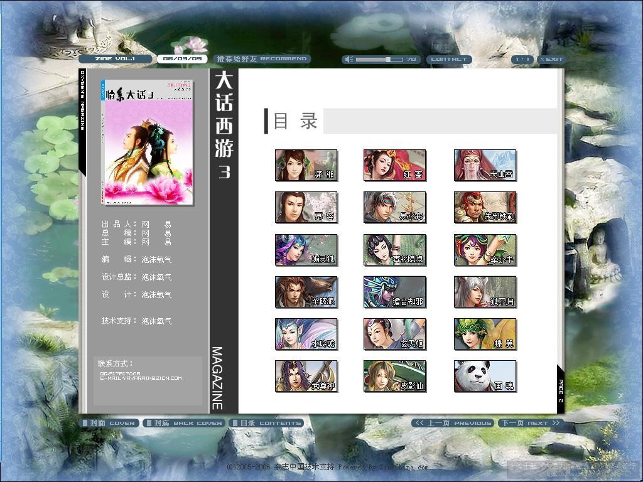
Task: Go to 封底 BACK COVER page
Action: (184, 423)
